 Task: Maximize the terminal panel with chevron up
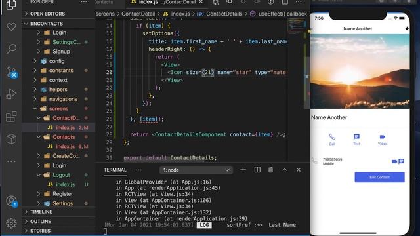(x=285, y=170)
